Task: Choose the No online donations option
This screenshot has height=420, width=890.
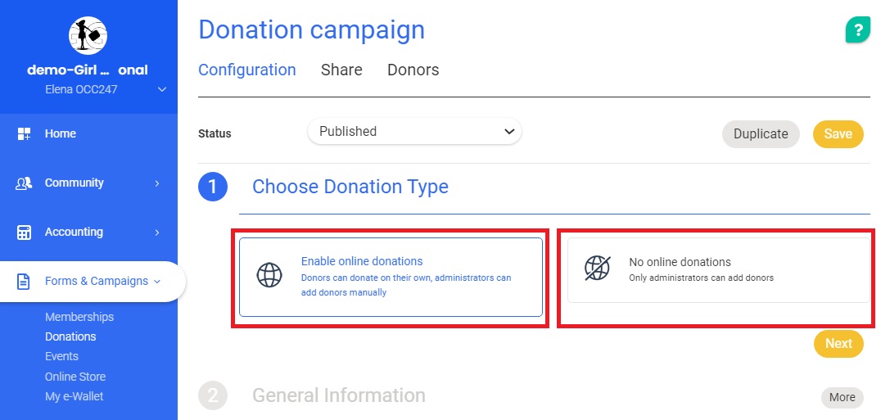Action: [x=718, y=270]
